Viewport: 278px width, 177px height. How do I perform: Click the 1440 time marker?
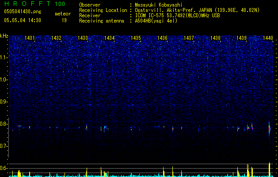tap(268, 38)
